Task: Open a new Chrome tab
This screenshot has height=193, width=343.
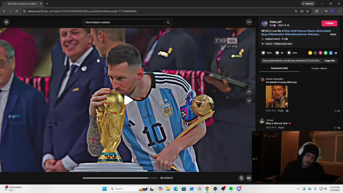Action: [x=47, y=4]
